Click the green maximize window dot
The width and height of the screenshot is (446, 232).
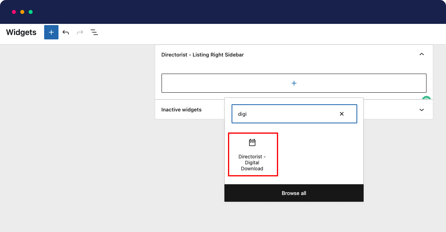point(31,12)
